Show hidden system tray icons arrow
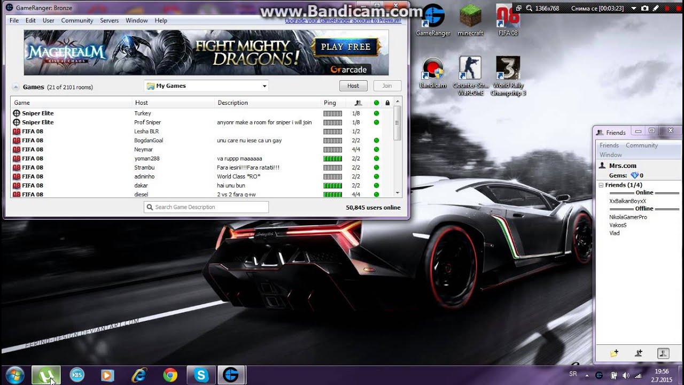 587,375
